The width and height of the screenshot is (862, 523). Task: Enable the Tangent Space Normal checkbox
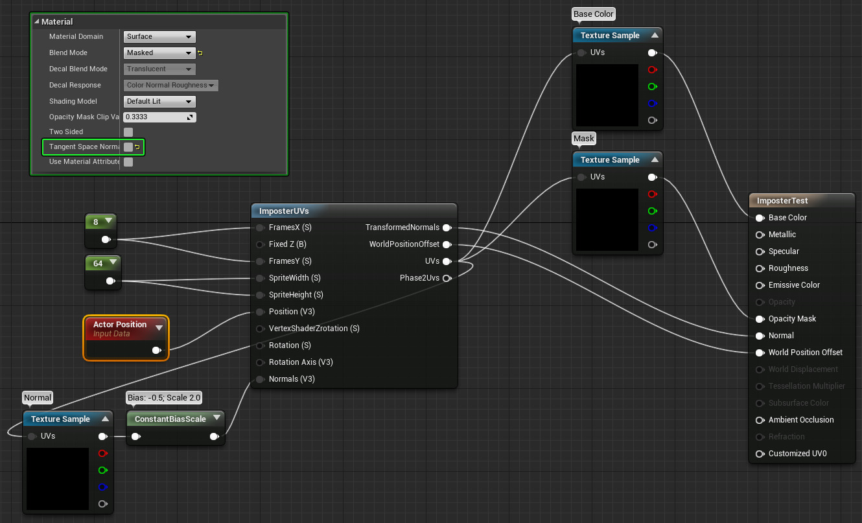pos(128,147)
